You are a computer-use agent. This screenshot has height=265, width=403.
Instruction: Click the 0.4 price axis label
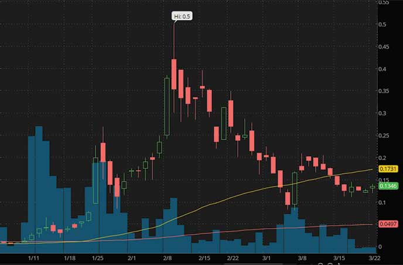[x=382, y=69]
